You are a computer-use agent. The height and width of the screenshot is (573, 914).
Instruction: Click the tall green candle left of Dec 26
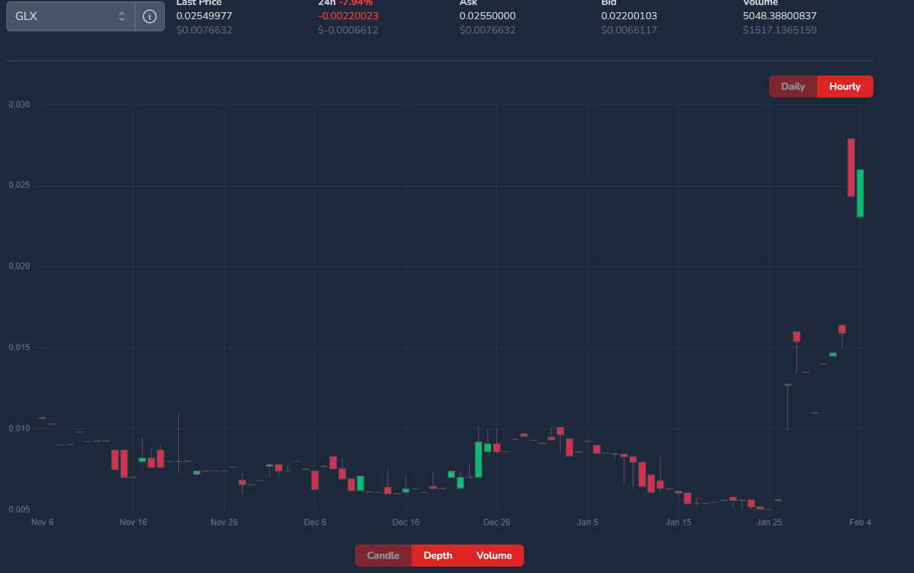(x=478, y=459)
